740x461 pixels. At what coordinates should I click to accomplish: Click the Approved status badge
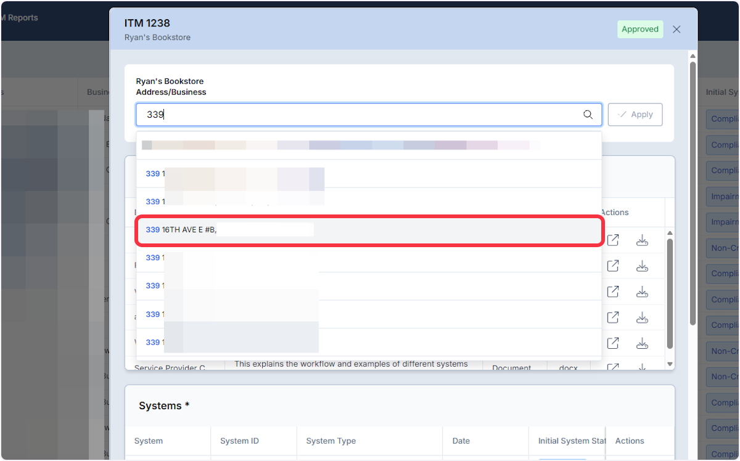coord(640,30)
